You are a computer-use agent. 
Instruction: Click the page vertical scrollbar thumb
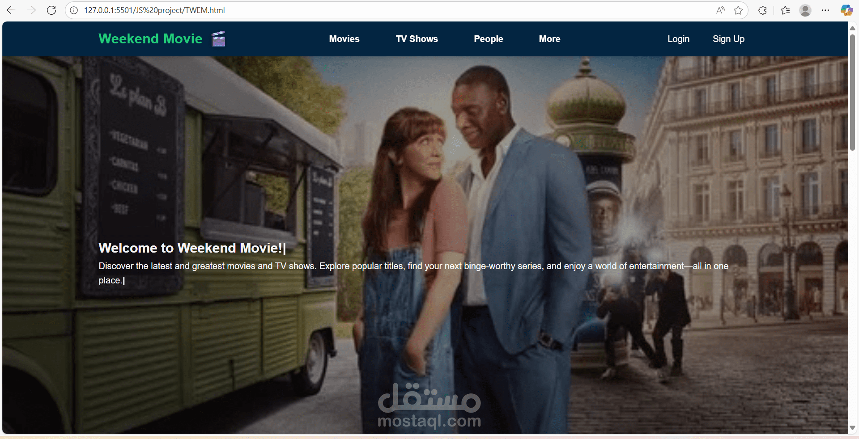(853, 92)
